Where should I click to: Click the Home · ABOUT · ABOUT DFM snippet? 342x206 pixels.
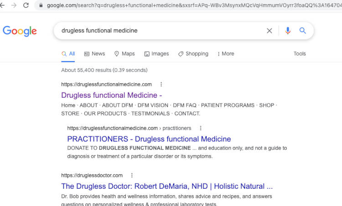click(x=169, y=110)
